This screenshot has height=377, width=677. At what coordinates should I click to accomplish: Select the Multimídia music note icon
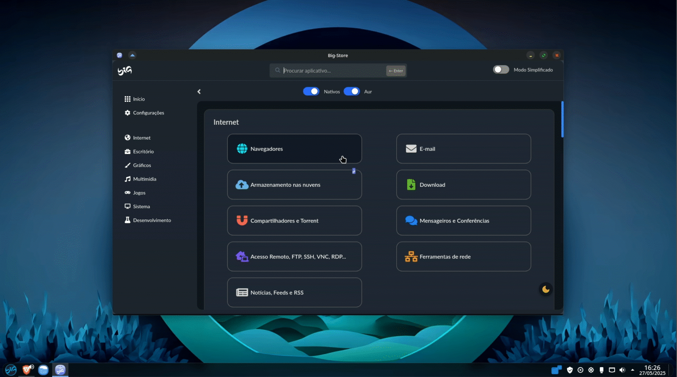pos(127,179)
